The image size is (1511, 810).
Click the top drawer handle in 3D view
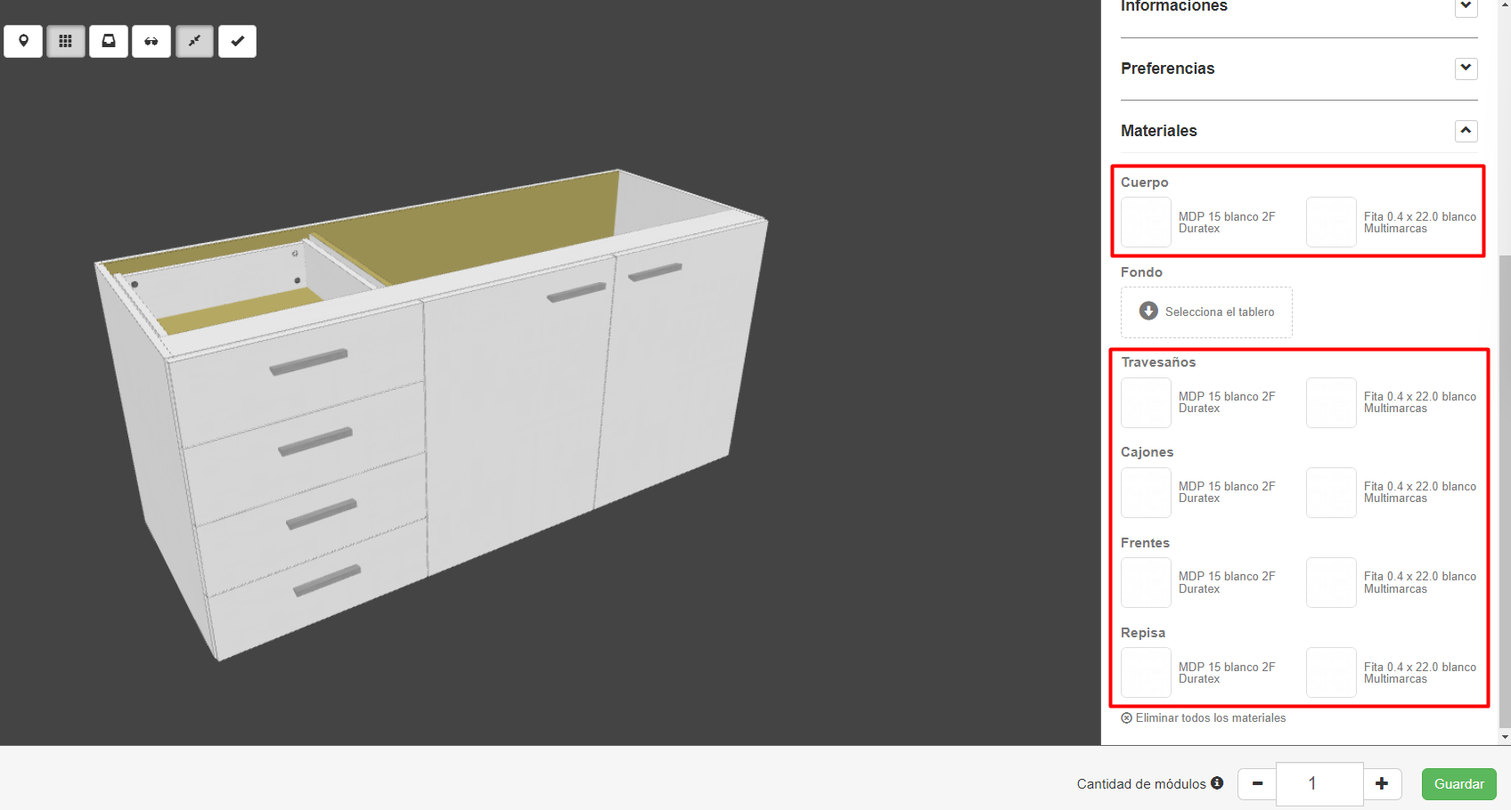(308, 362)
